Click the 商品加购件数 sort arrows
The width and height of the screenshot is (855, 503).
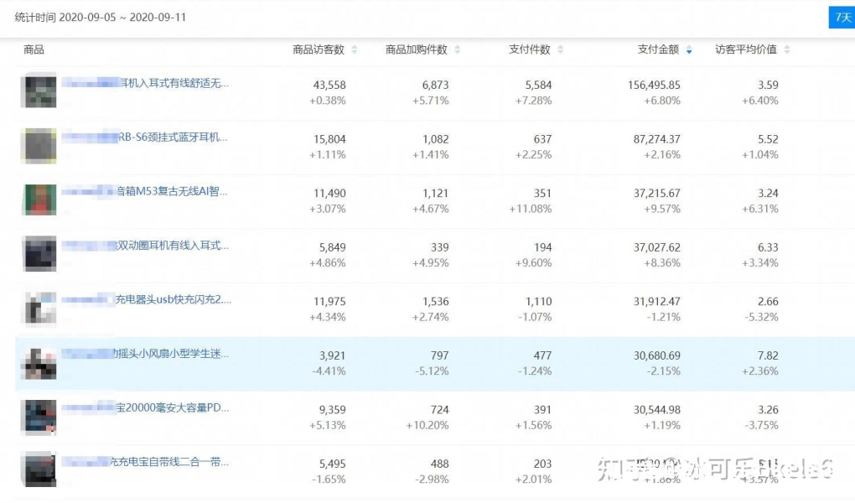[x=458, y=50]
